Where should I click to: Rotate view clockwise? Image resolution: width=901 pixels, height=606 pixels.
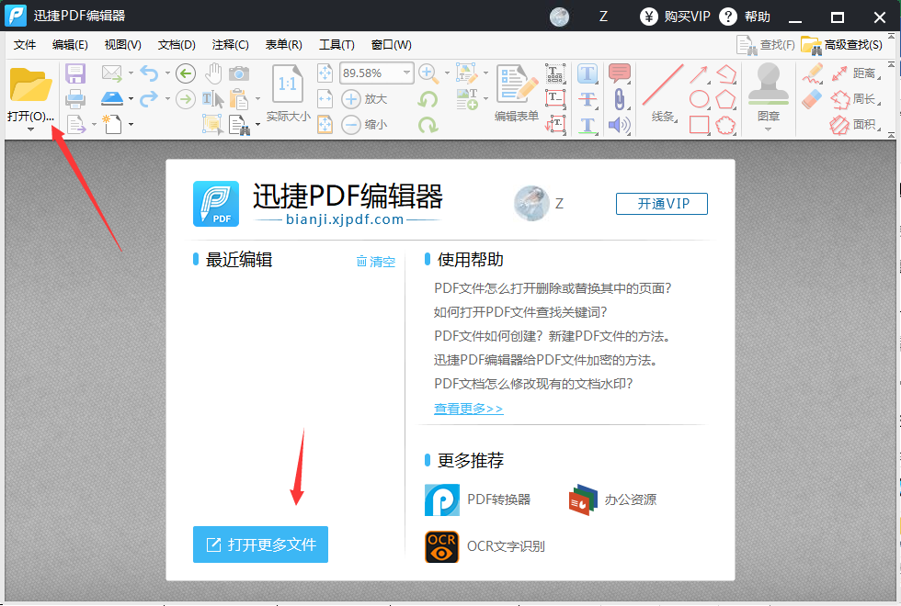point(428,125)
